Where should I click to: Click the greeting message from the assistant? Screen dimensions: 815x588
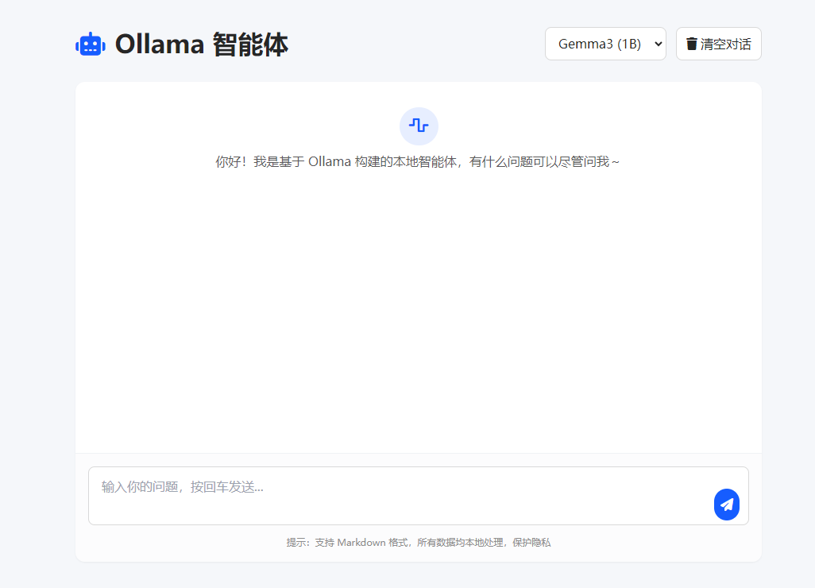click(x=419, y=161)
